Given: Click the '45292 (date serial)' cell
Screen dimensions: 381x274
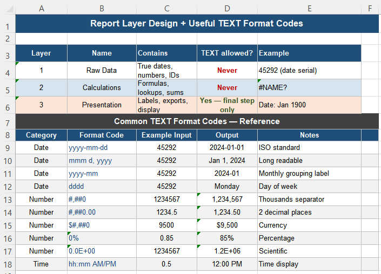Looking at the screenshot, I should coord(309,70).
